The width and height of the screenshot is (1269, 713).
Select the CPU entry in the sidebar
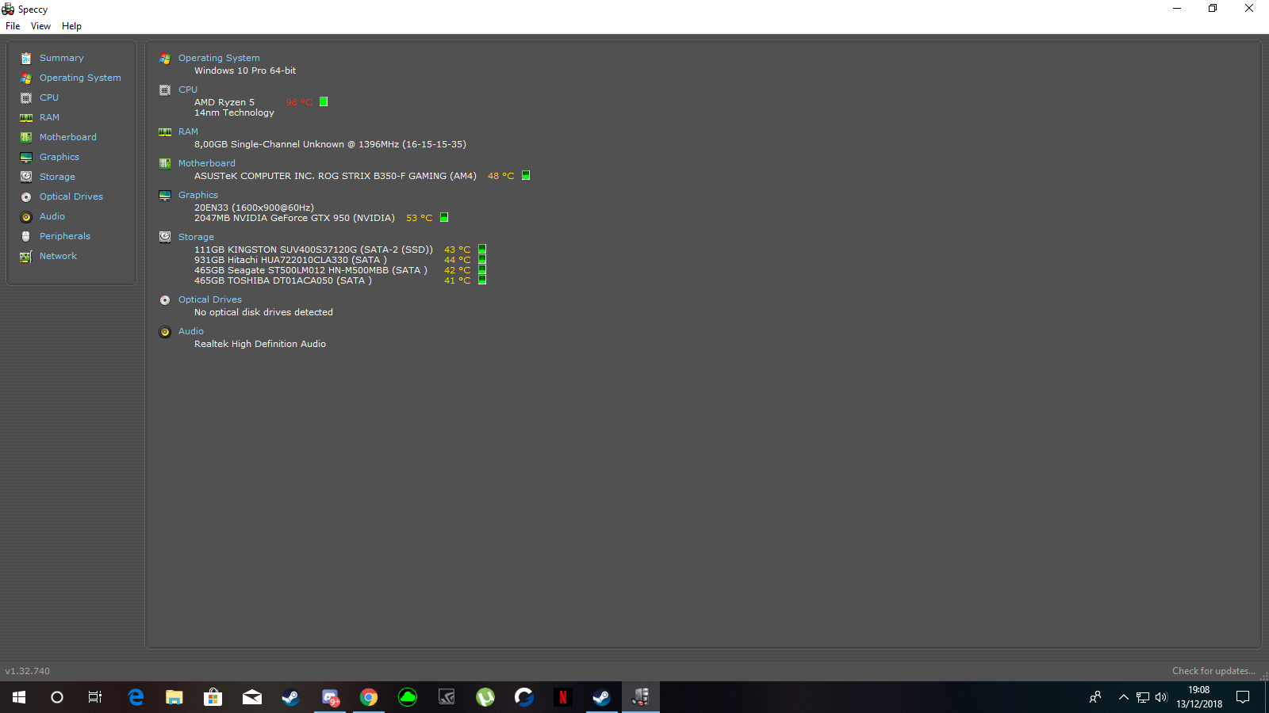coord(49,97)
